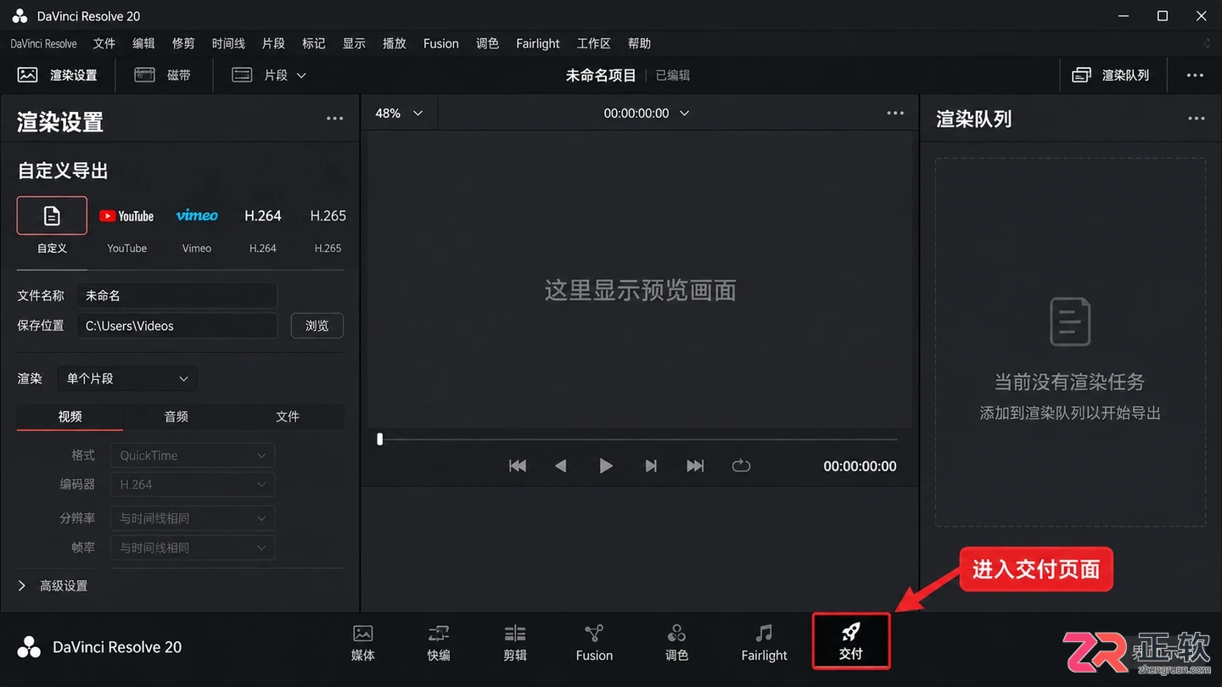Jump to the first frame
1222x687 pixels.
[x=518, y=466]
